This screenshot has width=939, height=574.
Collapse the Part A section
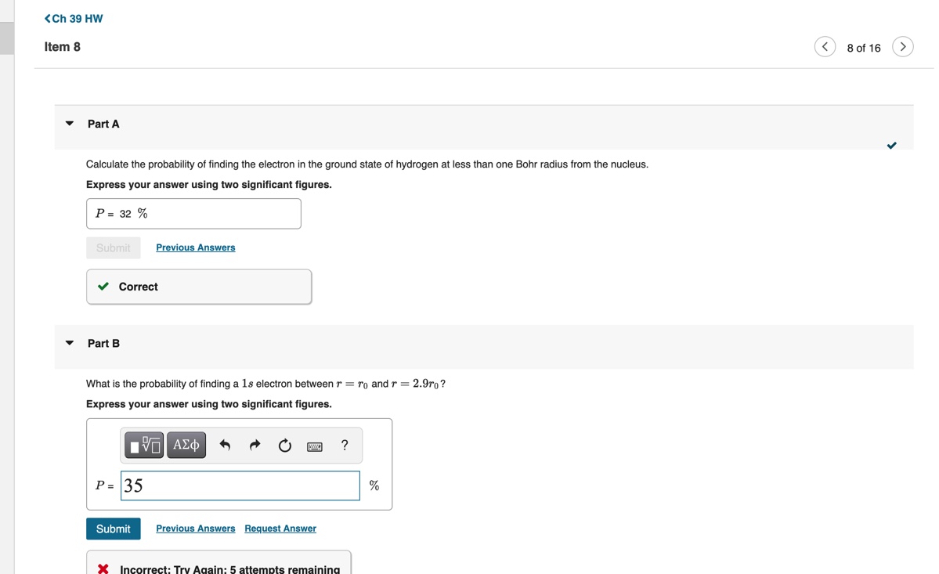click(x=70, y=123)
